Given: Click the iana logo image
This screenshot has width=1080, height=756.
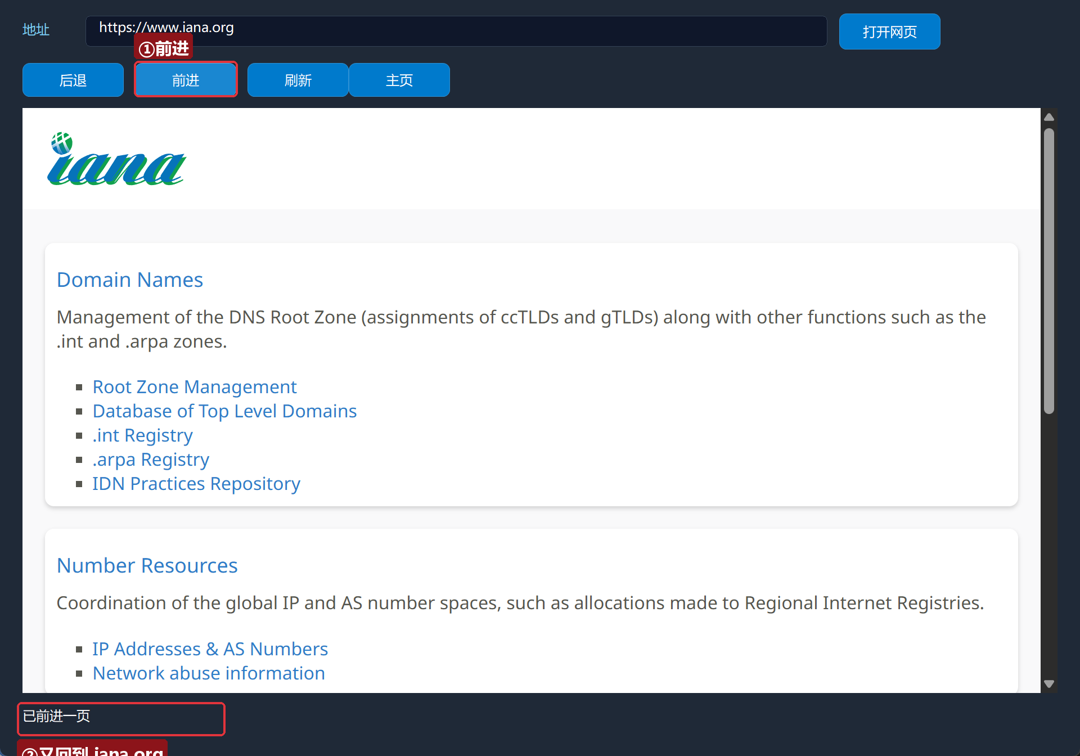Looking at the screenshot, I should 116,159.
